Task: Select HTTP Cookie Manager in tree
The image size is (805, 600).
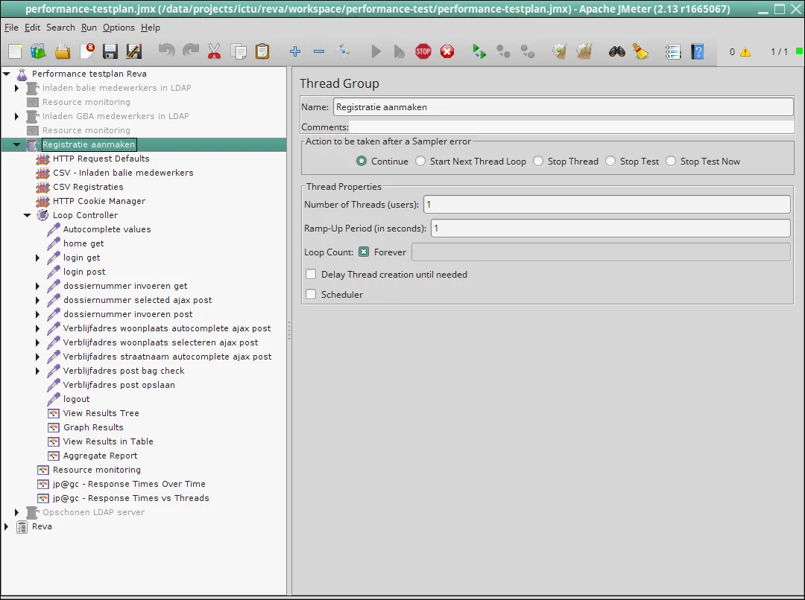Action: point(99,201)
